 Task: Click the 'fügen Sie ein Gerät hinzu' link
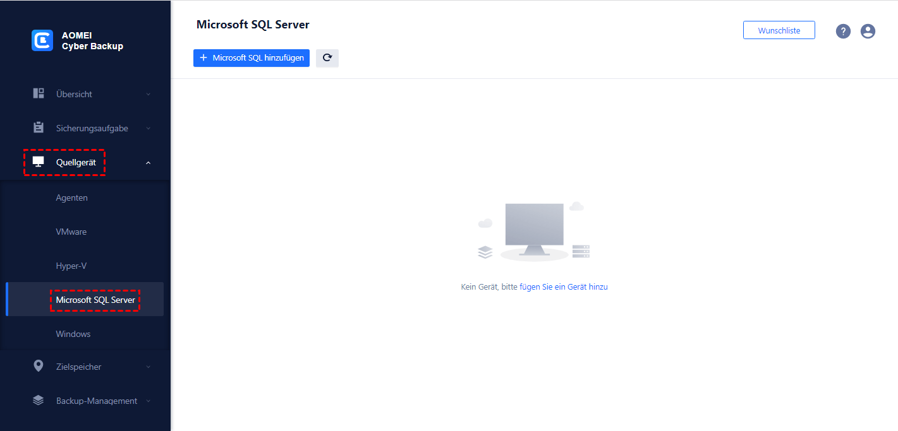pyautogui.click(x=564, y=286)
